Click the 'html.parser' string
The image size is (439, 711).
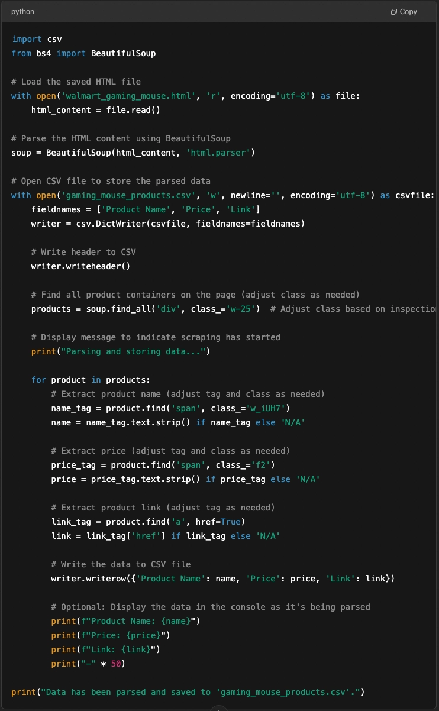click(x=220, y=153)
